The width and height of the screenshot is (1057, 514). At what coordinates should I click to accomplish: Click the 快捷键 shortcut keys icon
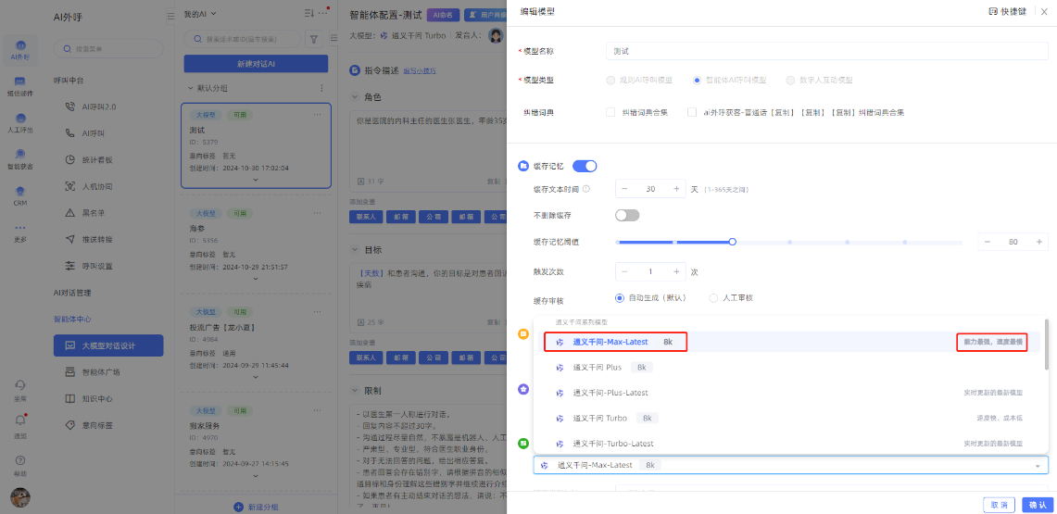(x=994, y=11)
